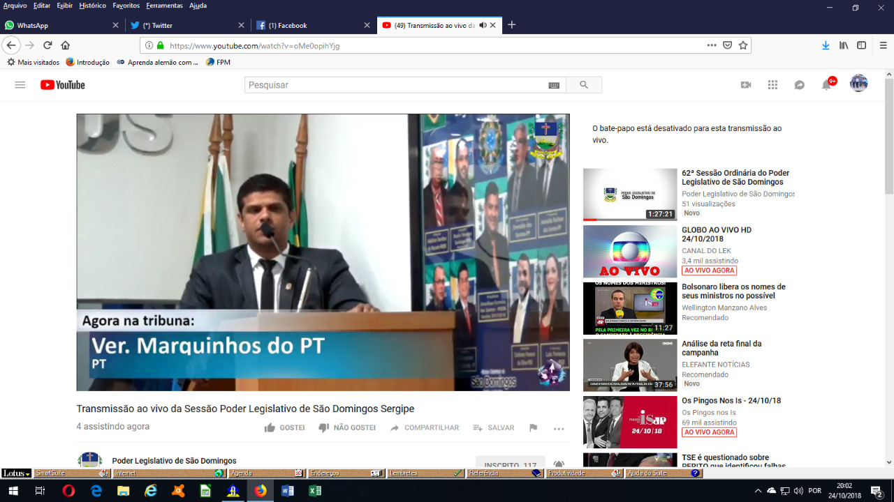Close the YouTube tab

[493, 25]
